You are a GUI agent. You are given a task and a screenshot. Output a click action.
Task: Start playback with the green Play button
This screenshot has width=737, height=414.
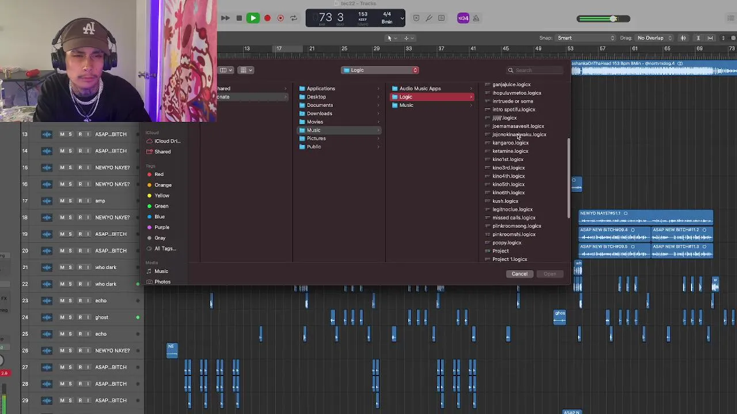(x=253, y=18)
